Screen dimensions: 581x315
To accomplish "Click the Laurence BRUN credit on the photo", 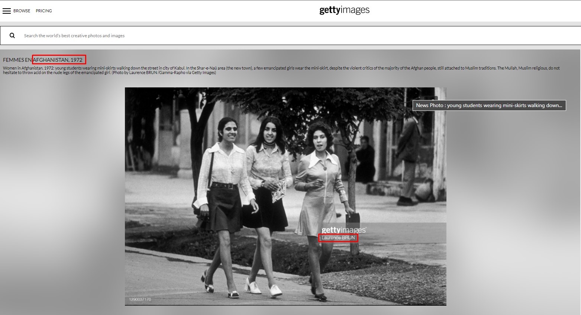I will pos(338,238).
